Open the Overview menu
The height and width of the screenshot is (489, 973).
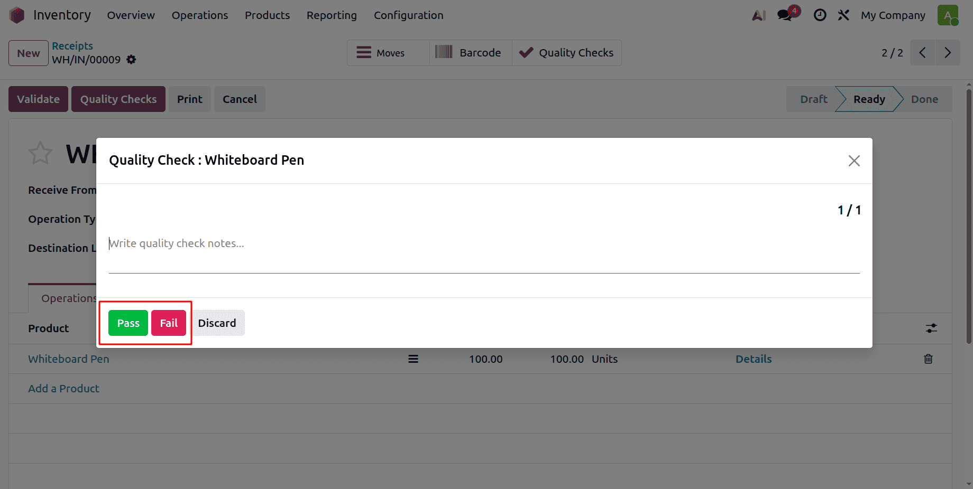(131, 15)
